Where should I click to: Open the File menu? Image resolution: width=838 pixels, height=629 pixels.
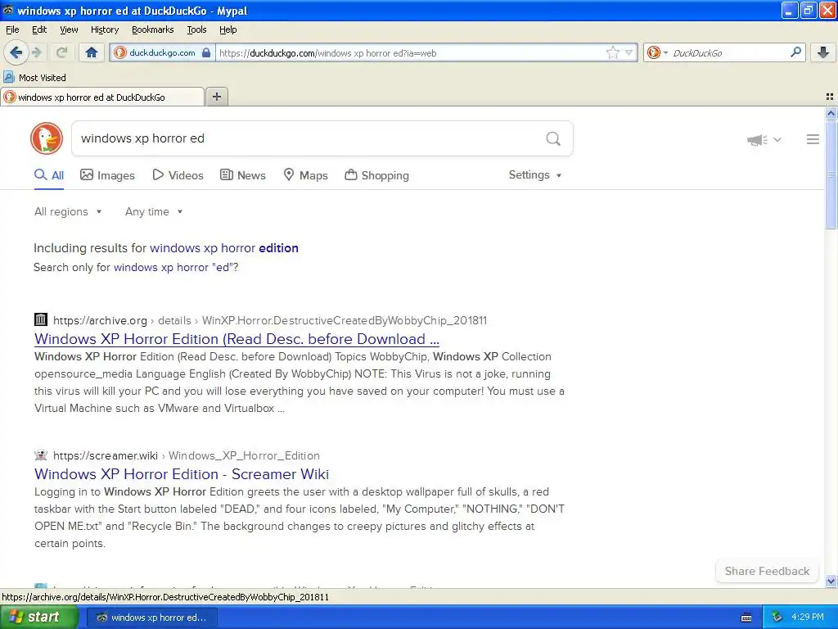(x=12, y=29)
